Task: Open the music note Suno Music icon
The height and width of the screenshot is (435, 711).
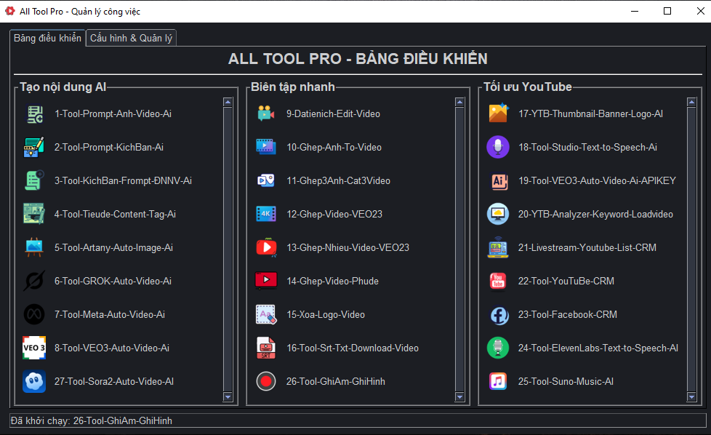Action: tap(498, 381)
